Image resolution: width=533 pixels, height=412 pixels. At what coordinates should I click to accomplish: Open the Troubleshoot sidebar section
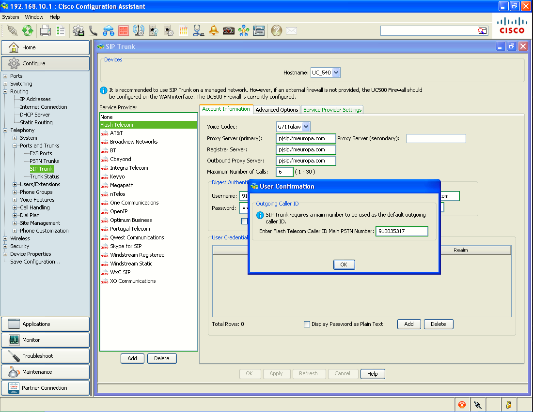(45, 356)
